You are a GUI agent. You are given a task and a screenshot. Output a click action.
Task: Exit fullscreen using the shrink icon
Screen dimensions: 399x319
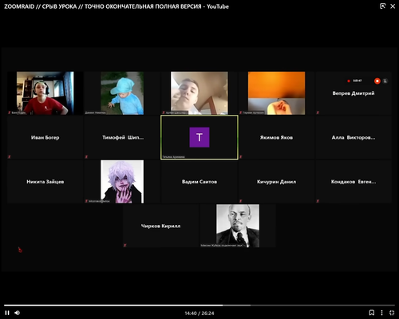point(392,313)
